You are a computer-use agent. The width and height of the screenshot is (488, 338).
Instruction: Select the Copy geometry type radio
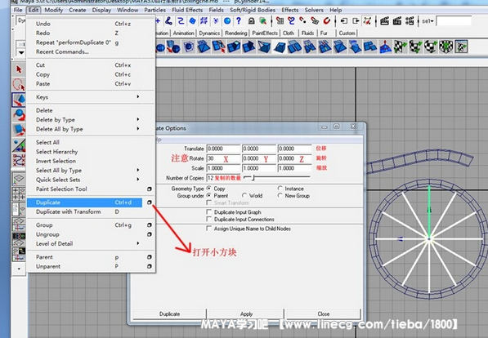[208, 189]
